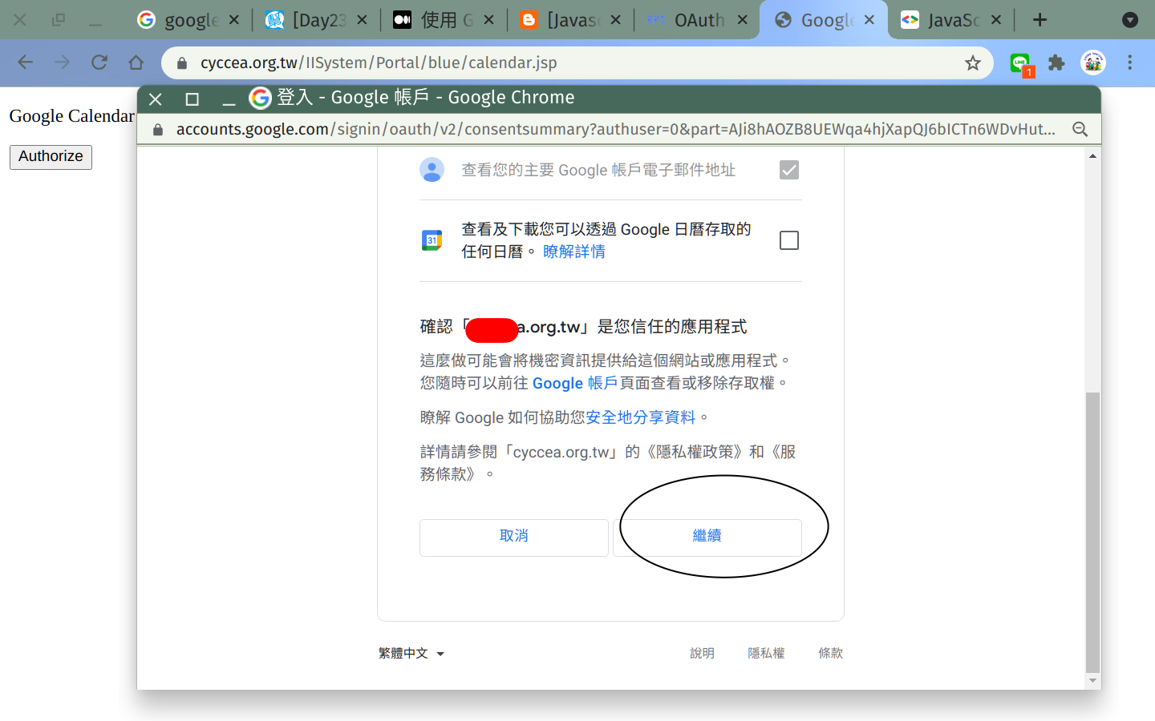The image size is (1155, 721).
Task: Switch to the [Javas Blogger tab
Action: pos(569,20)
